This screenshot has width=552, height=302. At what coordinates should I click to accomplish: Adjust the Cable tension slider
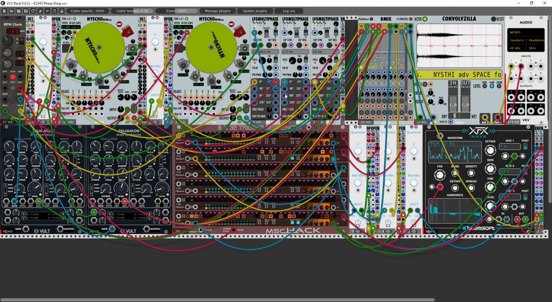(x=132, y=11)
